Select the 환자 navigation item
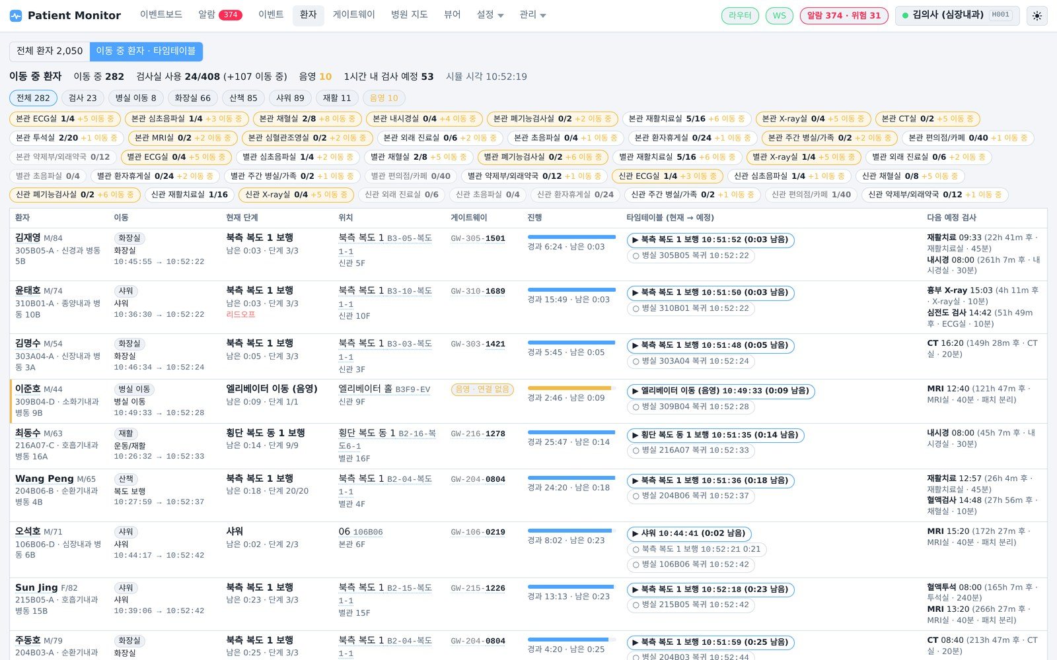 [308, 15]
